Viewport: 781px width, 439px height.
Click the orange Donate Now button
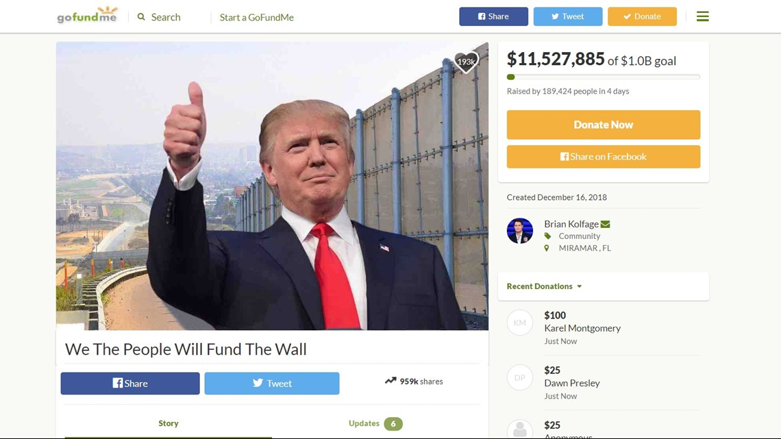pyautogui.click(x=603, y=125)
